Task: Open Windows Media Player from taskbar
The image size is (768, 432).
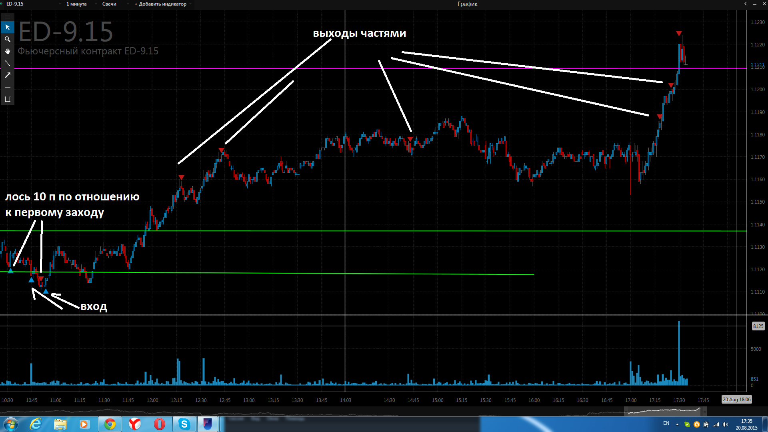Action: (84, 424)
